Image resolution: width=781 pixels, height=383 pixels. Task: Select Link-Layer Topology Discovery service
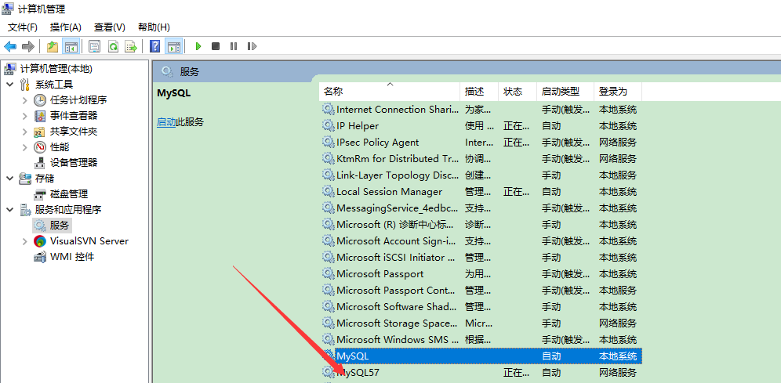pos(481,175)
